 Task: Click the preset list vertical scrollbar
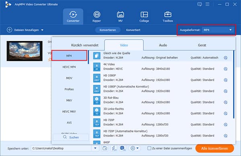[234, 84]
